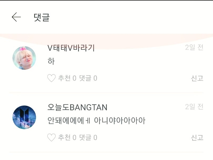Click the 댓글 page title

click(x=42, y=17)
